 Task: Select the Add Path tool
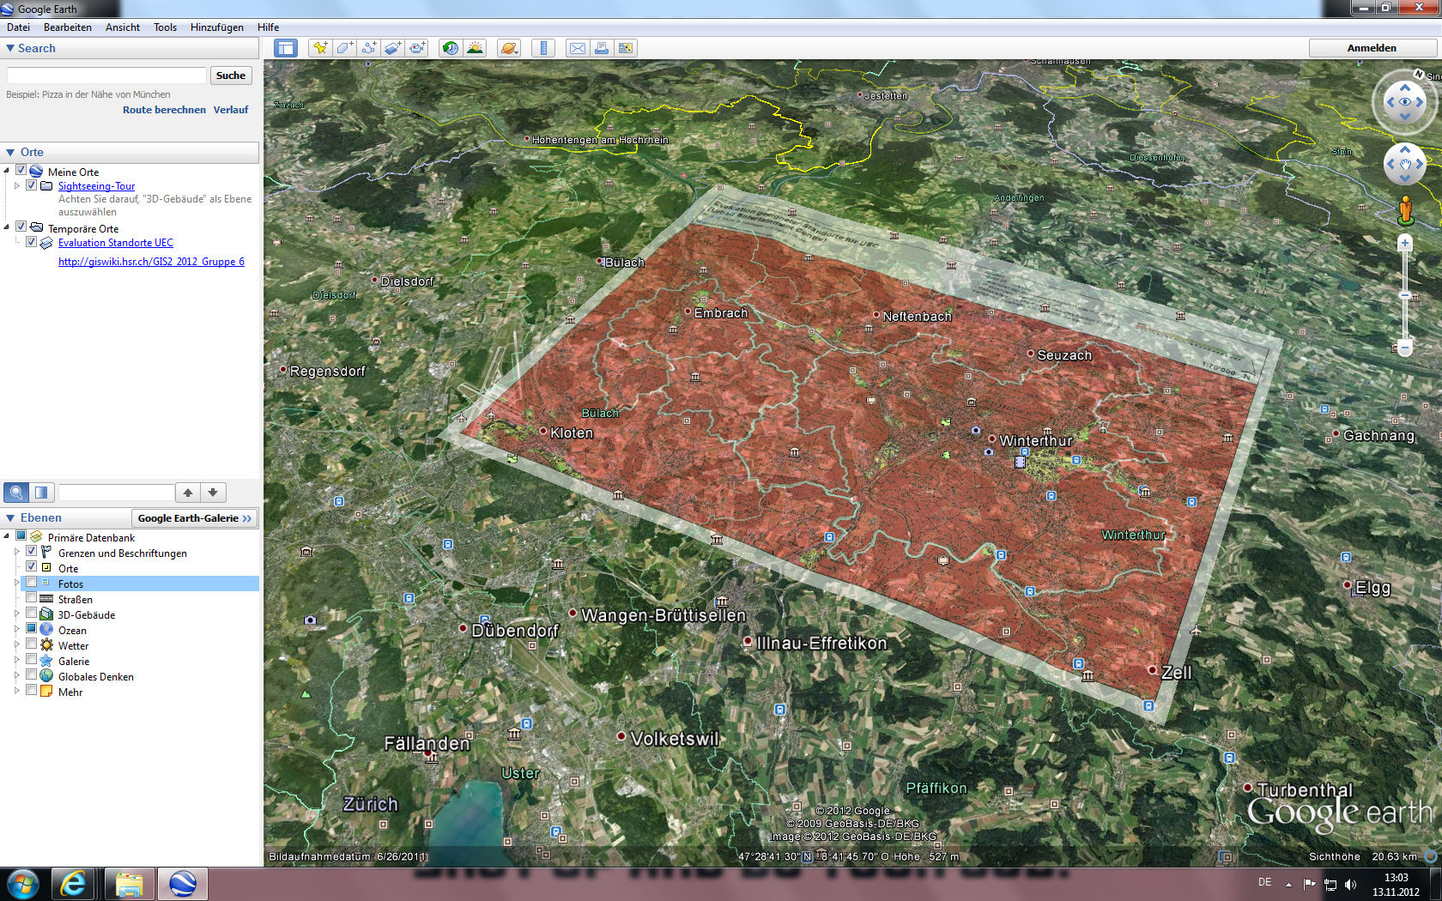tap(368, 49)
